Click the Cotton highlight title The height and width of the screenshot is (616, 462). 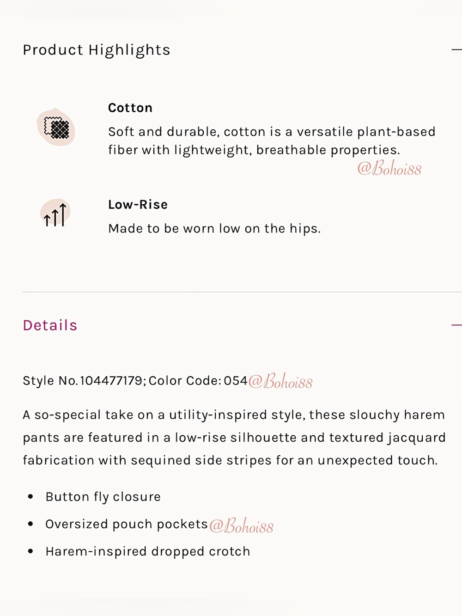(130, 108)
